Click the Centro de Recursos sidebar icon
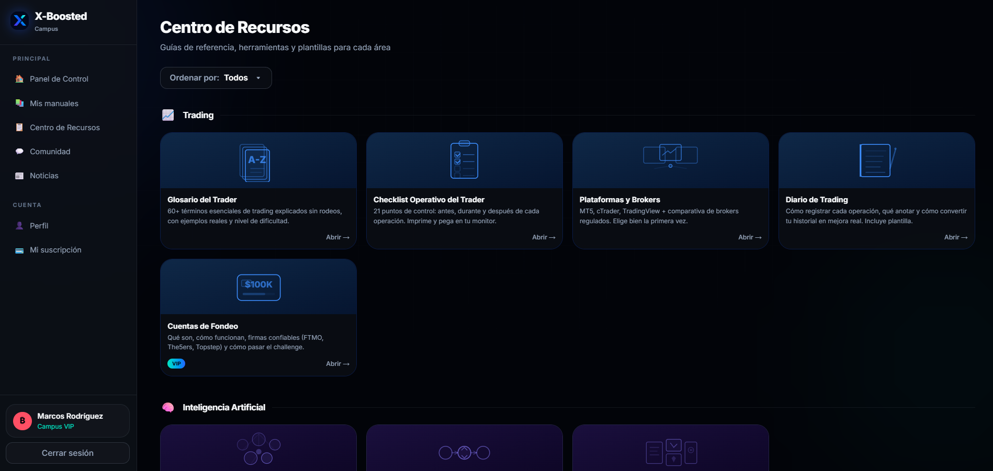This screenshot has width=993, height=471. click(x=19, y=128)
